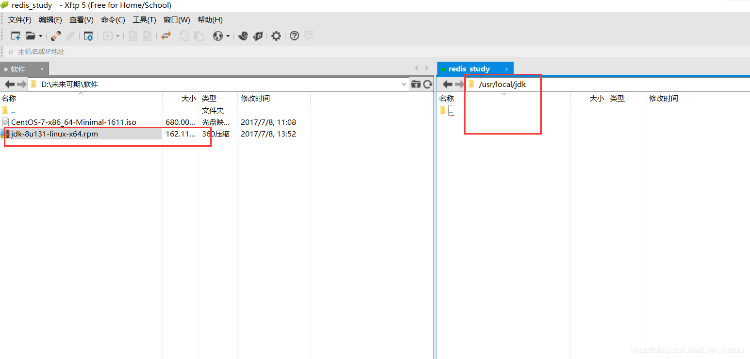Go back in the local pane
This screenshot has width=750, height=359.
[x=10, y=85]
